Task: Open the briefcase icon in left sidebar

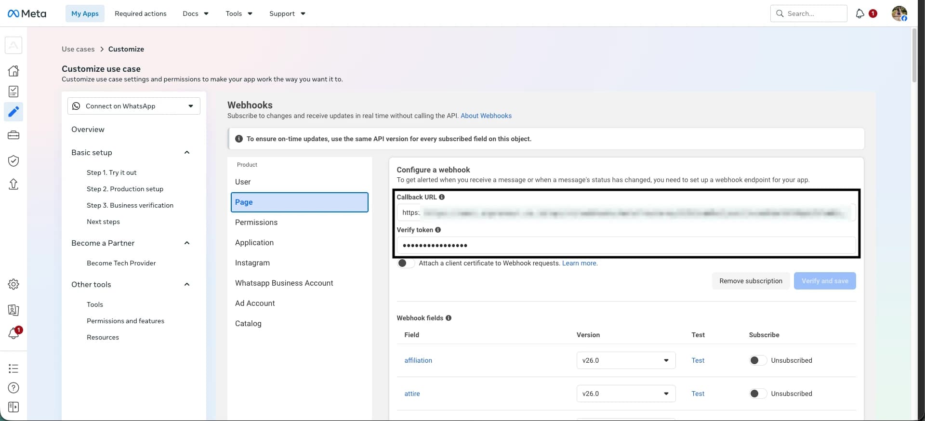Action: pos(13,135)
